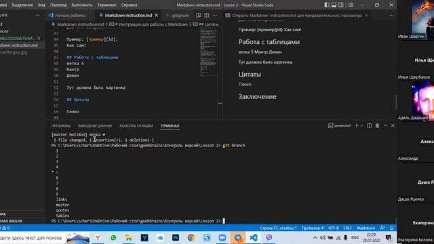
Task: Open Customize Layout icon in title bar
Action: (351, 5)
